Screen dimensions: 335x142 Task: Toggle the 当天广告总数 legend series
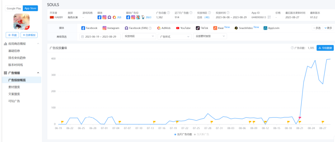click(183, 134)
